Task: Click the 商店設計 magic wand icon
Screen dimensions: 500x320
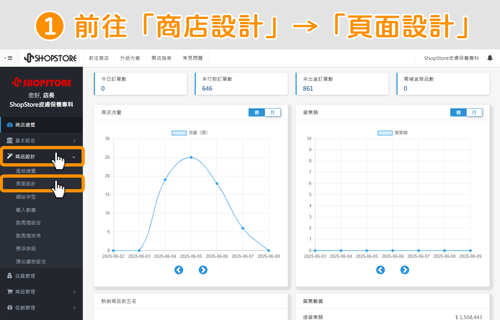Action: pos(10,156)
